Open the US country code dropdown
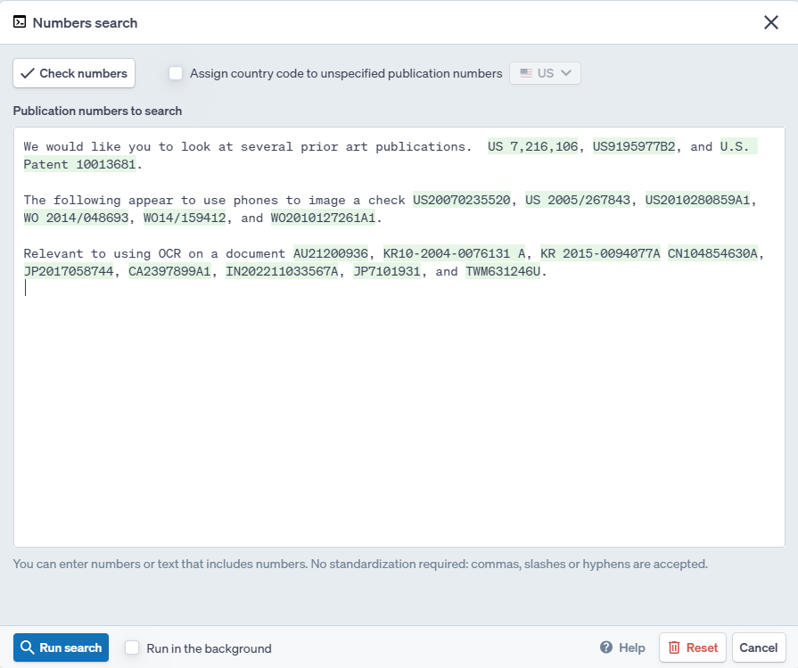Screen dimensions: 798x668 pyautogui.click(x=545, y=73)
